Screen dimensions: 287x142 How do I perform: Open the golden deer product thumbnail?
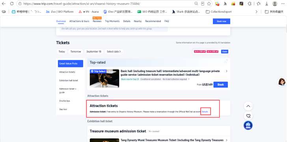[104, 78]
